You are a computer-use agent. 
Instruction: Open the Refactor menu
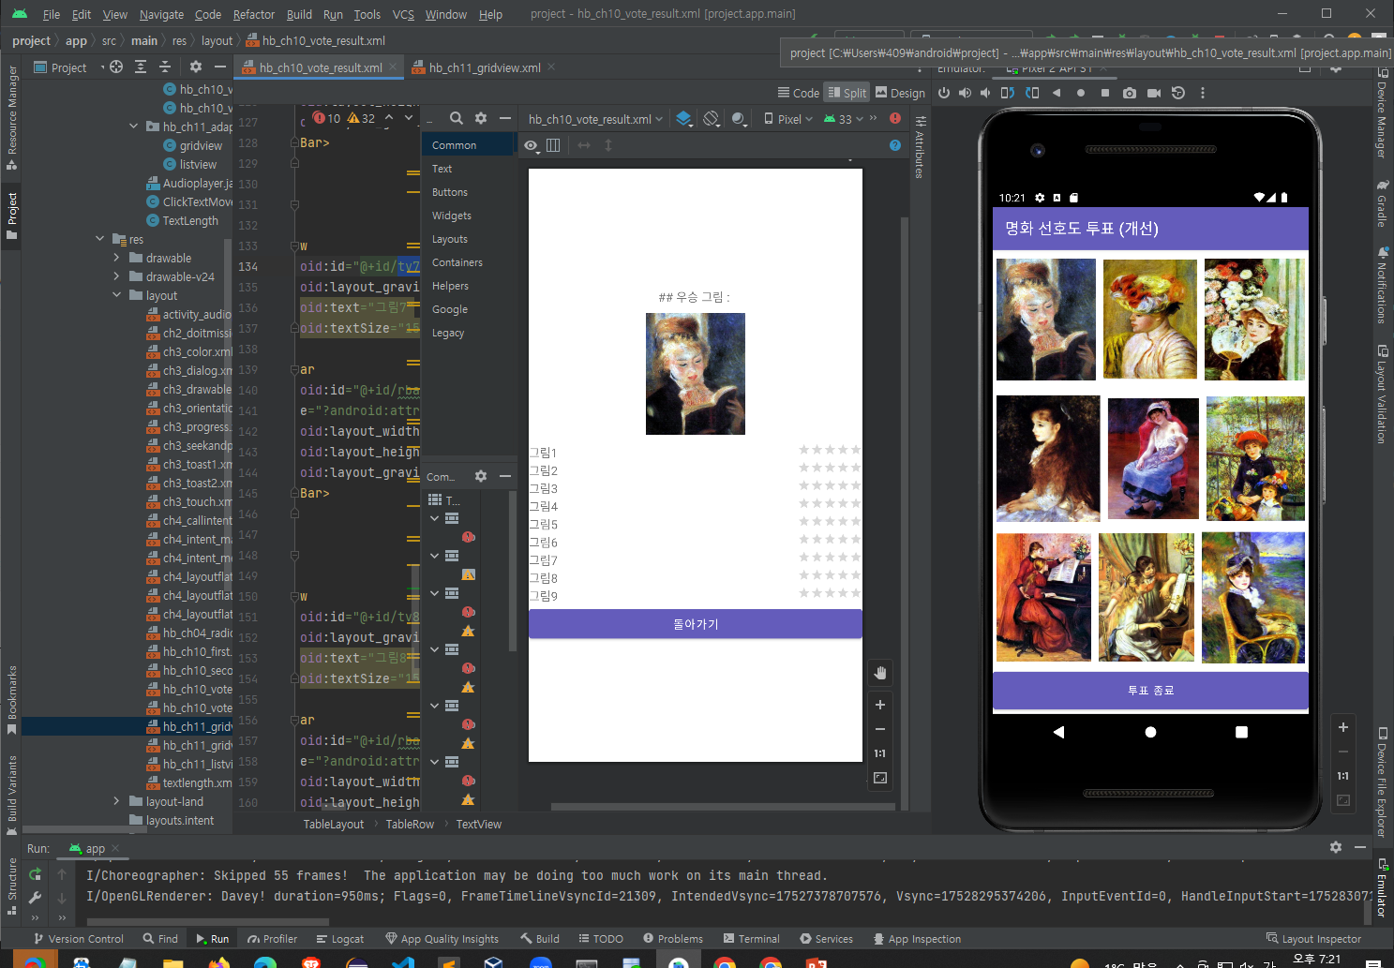click(x=254, y=14)
